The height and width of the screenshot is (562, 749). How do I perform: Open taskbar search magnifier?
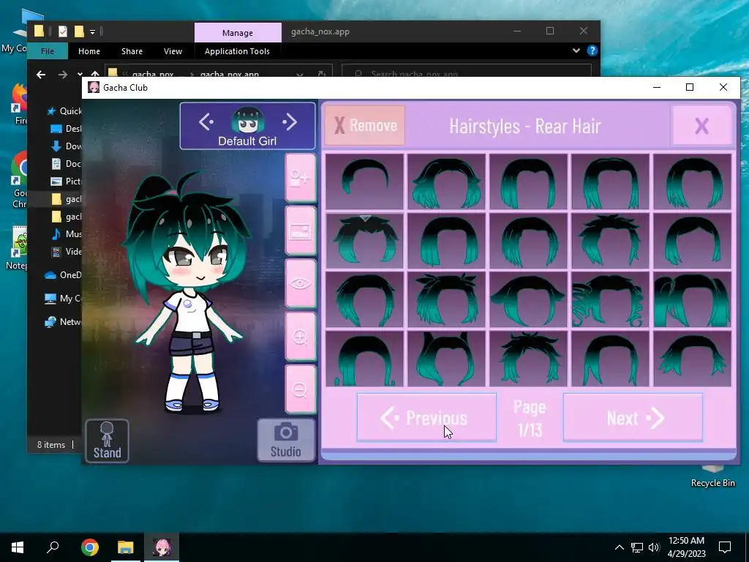[x=53, y=547]
